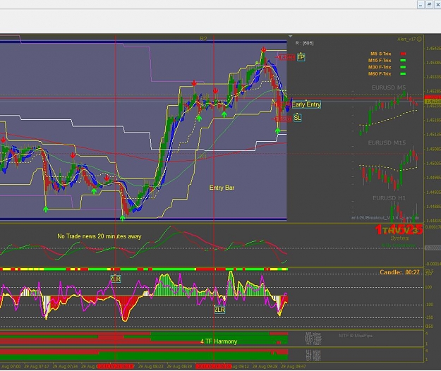This screenshot has width=441, height=371.
Task: Click the 1.45435 price scale value
Action: point(433,49)
